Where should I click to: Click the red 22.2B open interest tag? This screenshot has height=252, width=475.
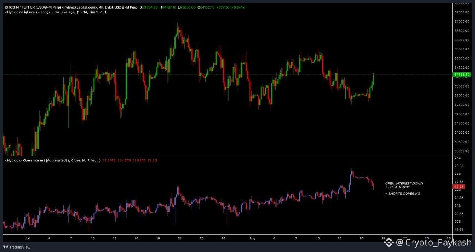[x=459, y=186]
